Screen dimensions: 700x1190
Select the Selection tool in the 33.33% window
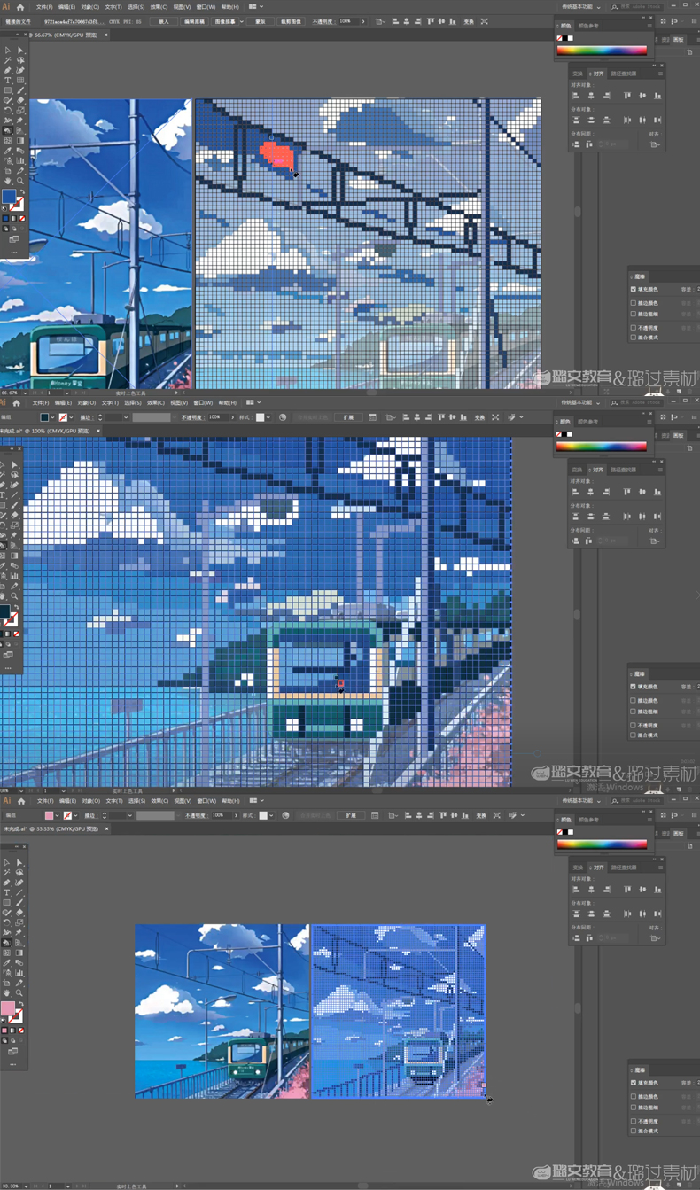pyautogui.click(x=7, y=861)
